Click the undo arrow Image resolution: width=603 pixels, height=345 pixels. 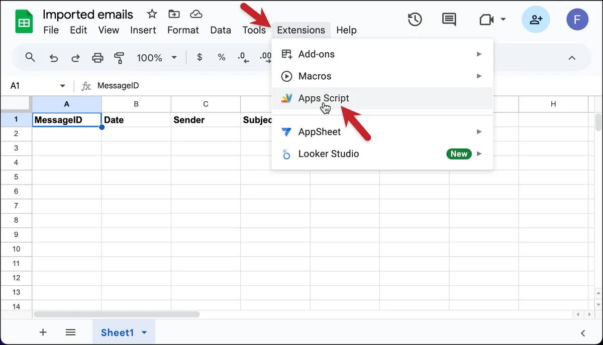pos(54,58)
